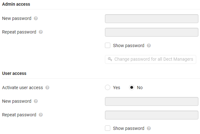The height and width of the screenshot is (134, 200).
Task: Click the User access section heading
Action: 14,73
